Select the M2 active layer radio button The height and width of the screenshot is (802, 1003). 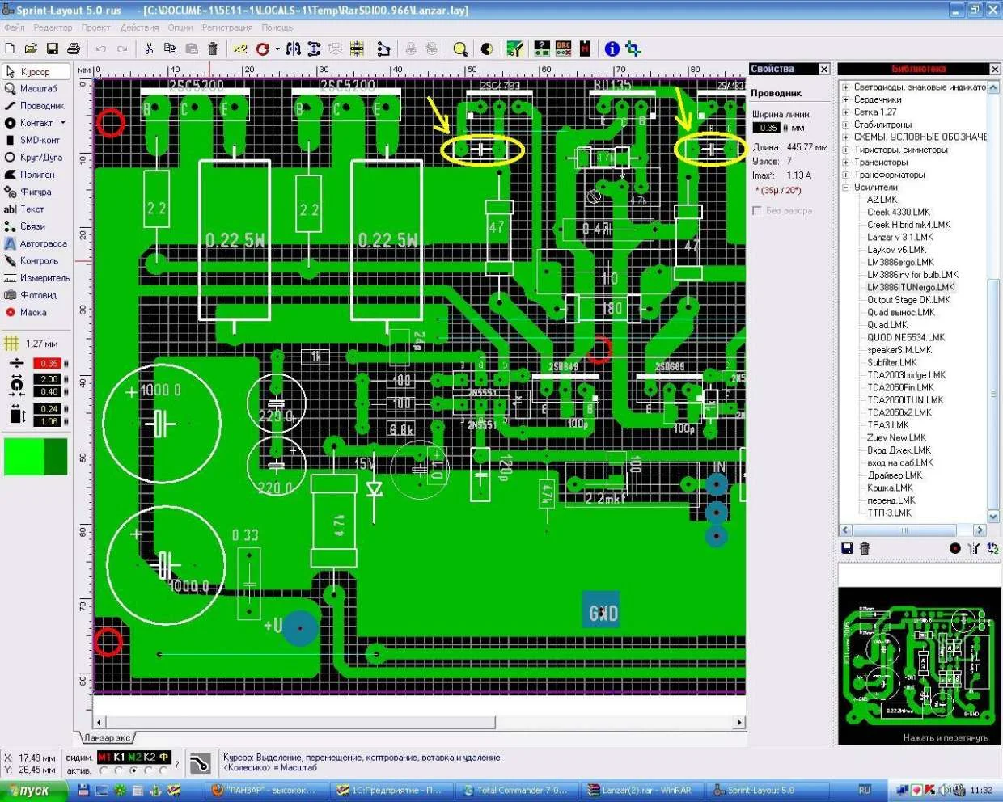pyautogui.click(x=133, y=770)
